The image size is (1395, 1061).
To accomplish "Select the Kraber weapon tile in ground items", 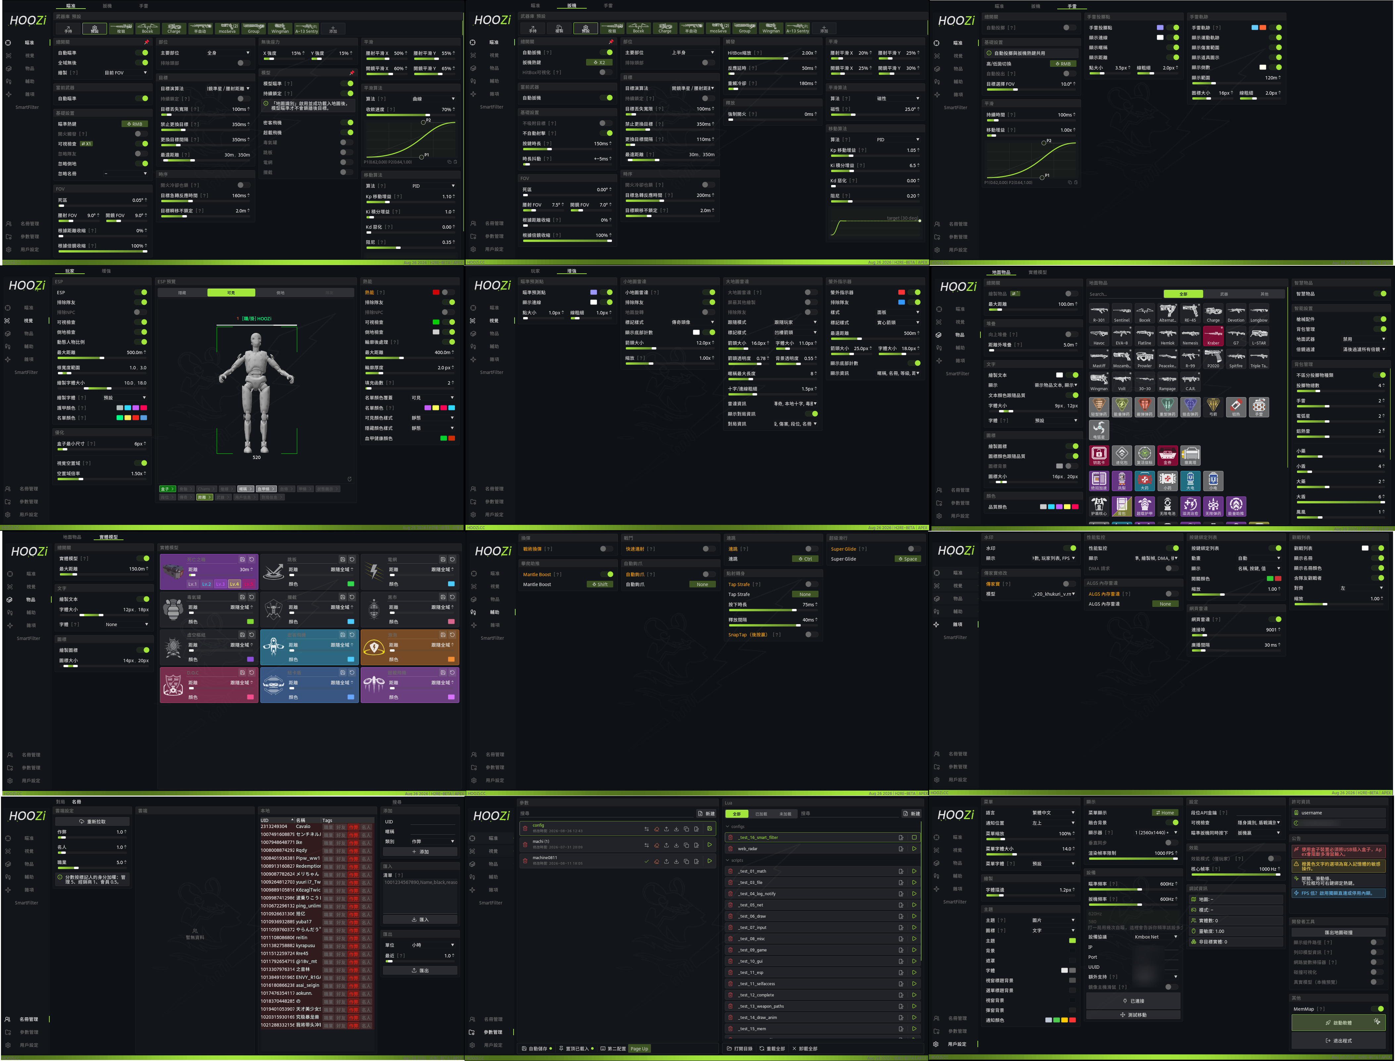I will (1213, 337).
